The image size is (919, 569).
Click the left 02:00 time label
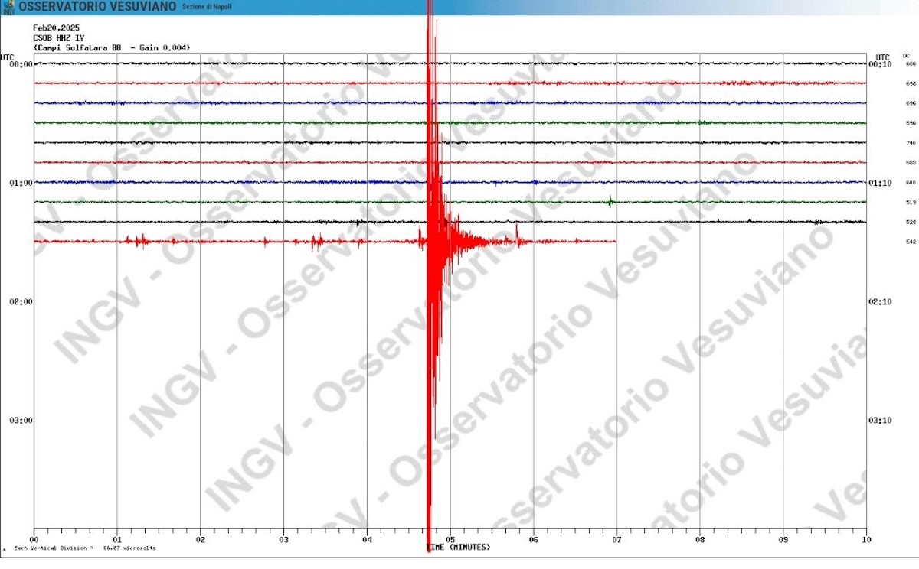tap(21, 301)
